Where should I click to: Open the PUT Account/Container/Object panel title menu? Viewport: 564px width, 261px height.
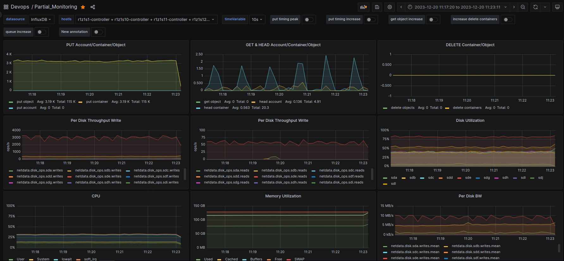point(96,45)
